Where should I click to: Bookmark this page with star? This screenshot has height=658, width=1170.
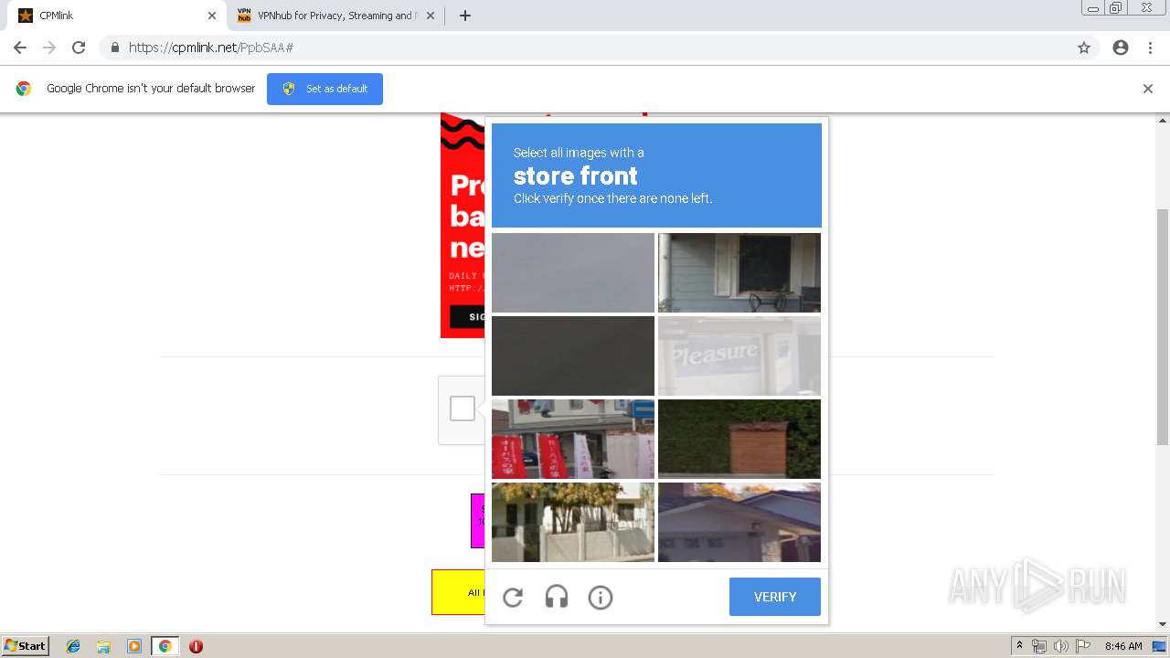point(1084,48)
